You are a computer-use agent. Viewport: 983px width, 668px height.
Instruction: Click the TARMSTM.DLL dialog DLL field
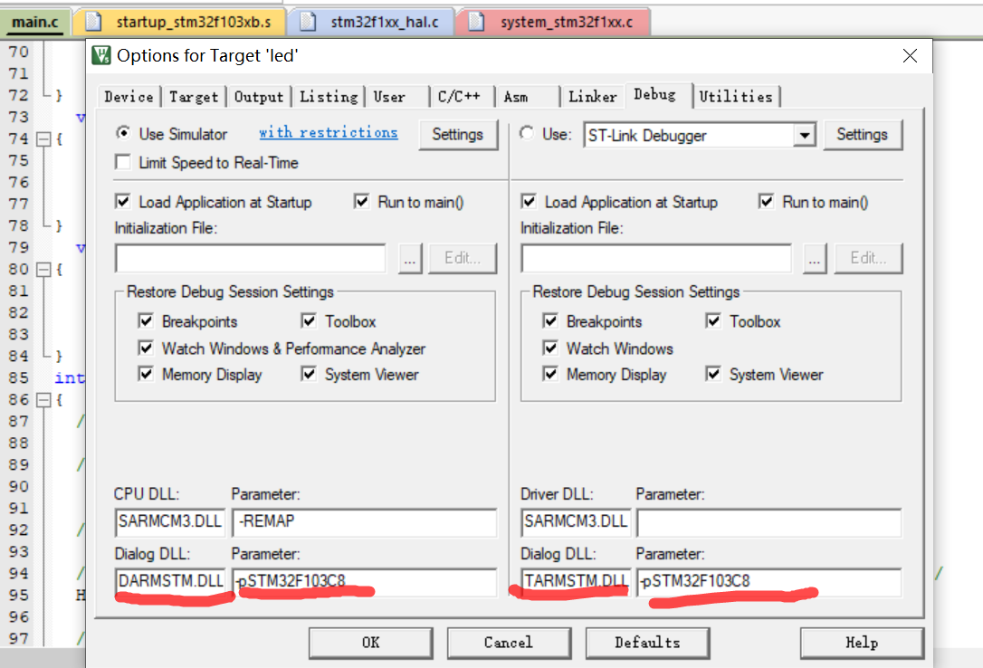point(576,581)
